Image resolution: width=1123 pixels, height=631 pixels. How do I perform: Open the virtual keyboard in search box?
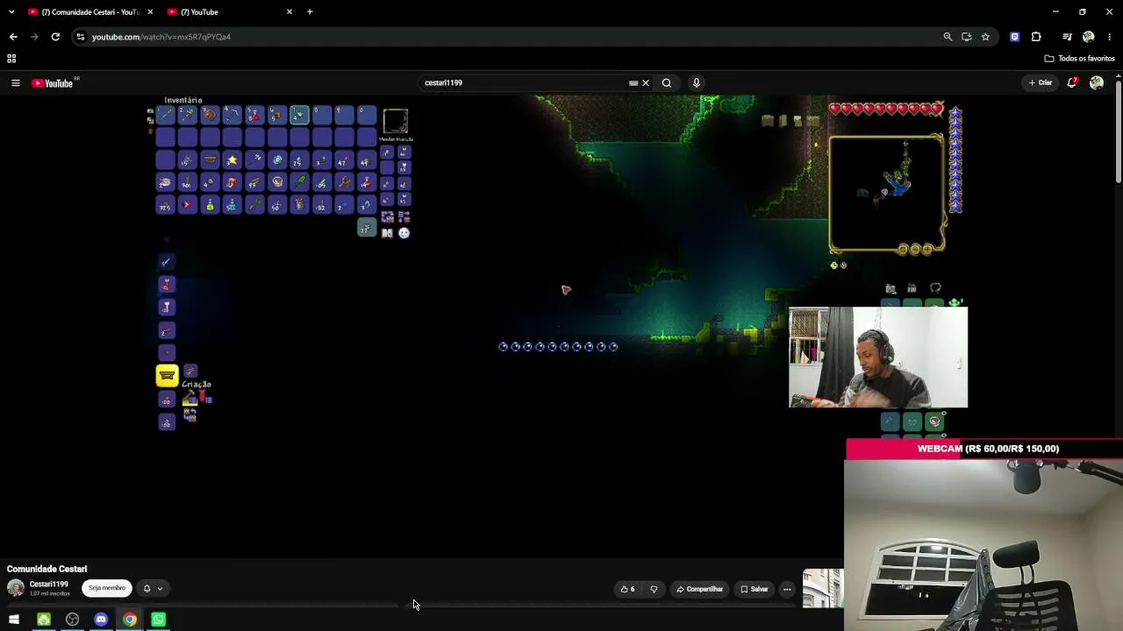[x=633, y=83]
